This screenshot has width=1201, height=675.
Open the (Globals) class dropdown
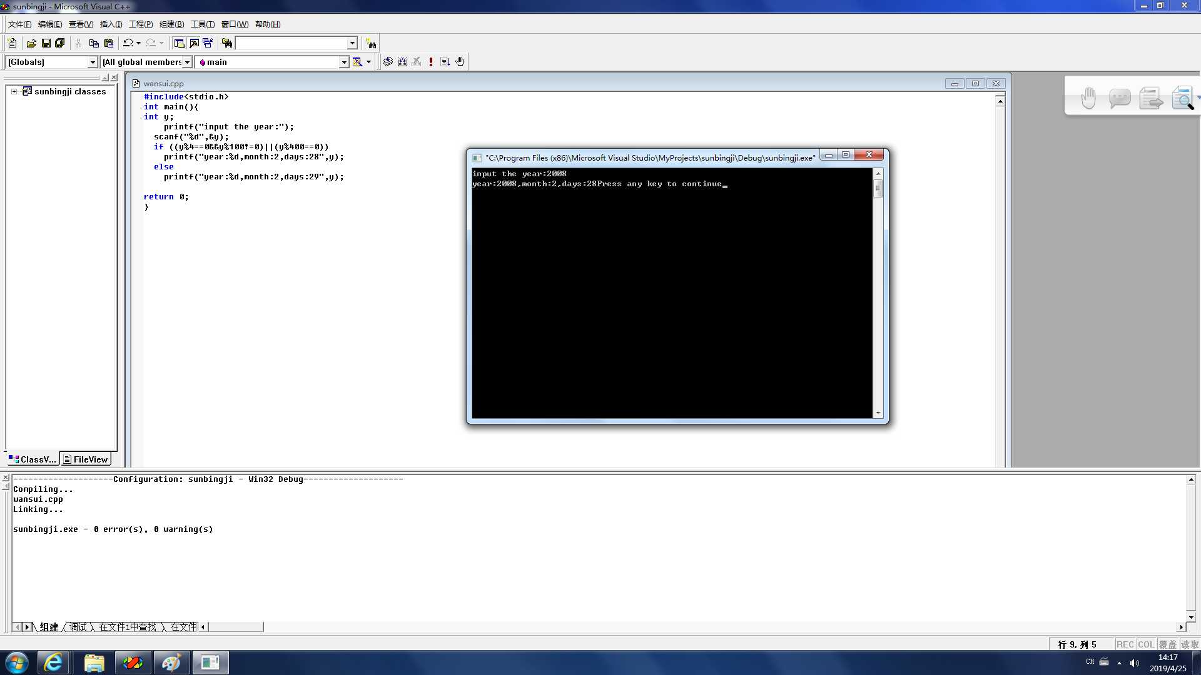pos(93,62)
